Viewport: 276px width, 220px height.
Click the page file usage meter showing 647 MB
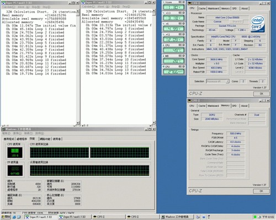15,170
